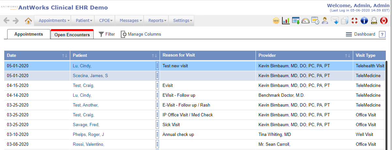Open the bar chart reports icon
The image size is (392, 150).
pyautogui.click(x=286, y=21)
